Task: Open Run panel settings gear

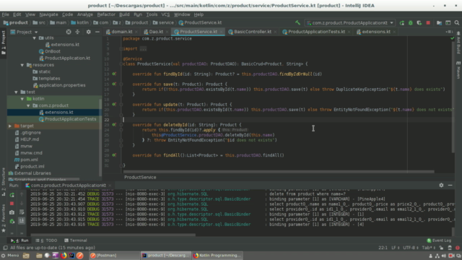Action: tap(441, 185)
